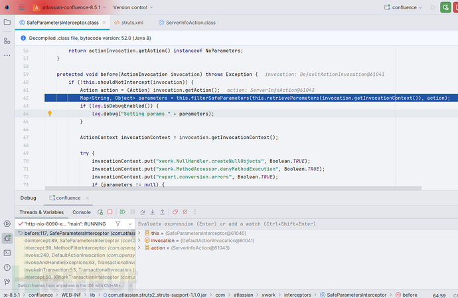Pause the program execution

point(133,212)
